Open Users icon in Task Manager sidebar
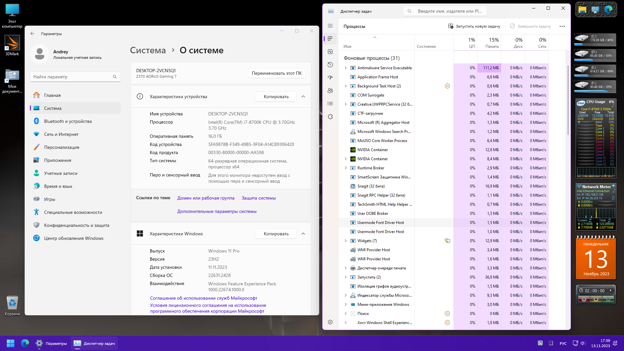Screen dimensions: 624x351 click(x=330, y=91)
